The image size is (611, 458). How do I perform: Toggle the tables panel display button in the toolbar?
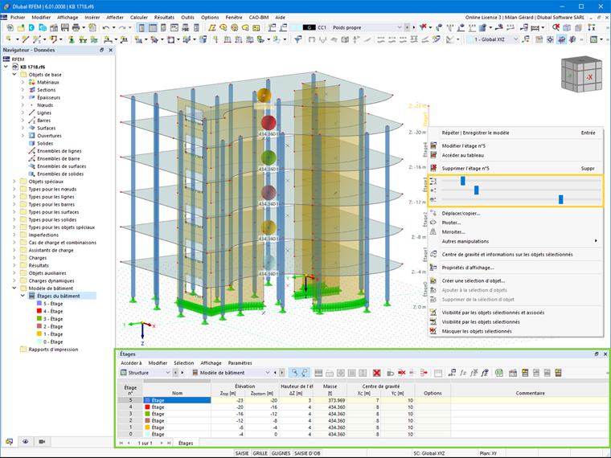(153, 27)
